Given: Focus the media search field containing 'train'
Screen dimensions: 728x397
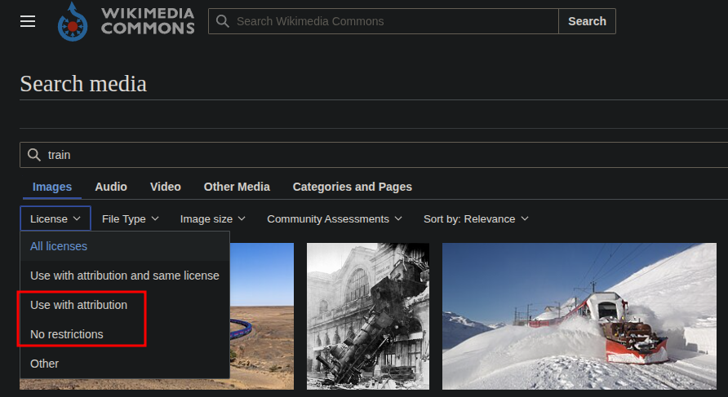Looking at the screenshot, I should click(374, 155).
